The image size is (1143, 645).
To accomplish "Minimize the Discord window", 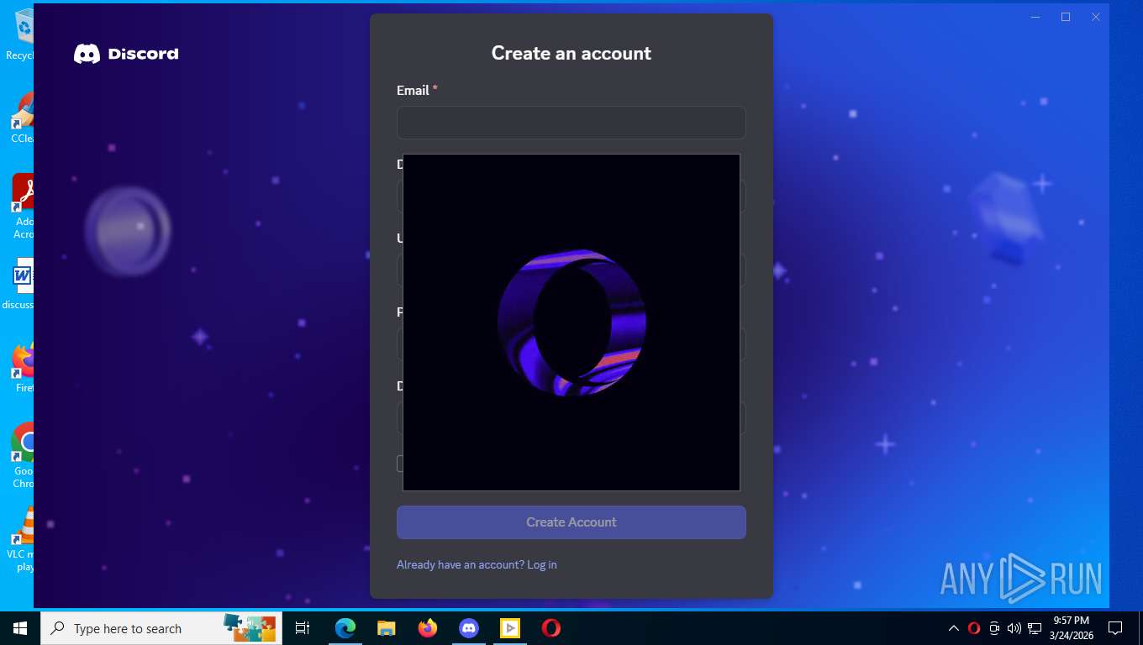I will click(1035, 17).
